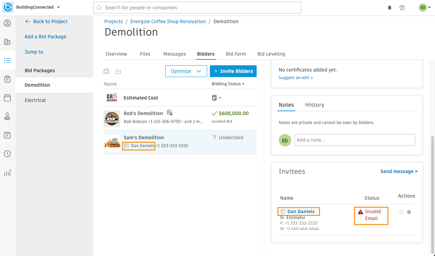Select Demolition bid package in sidebar

click(x=54, y=85)
